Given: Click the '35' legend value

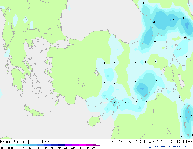Looking at the screenshot, I should coord(73,148).
